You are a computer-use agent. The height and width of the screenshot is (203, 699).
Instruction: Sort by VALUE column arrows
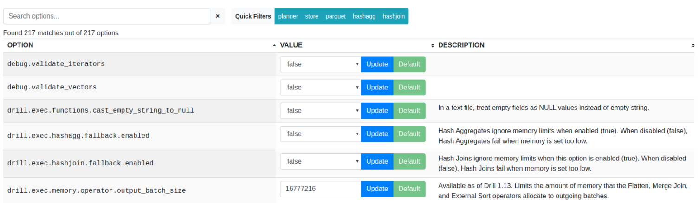coord(433,45)
